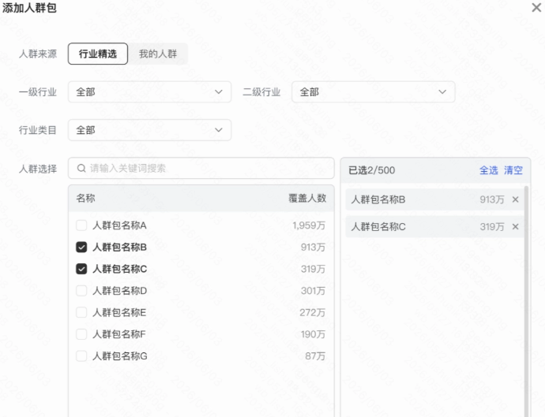The image size is (545, 417).
Task: Click the 人群包名称G row label
Action: click(119, 356)
